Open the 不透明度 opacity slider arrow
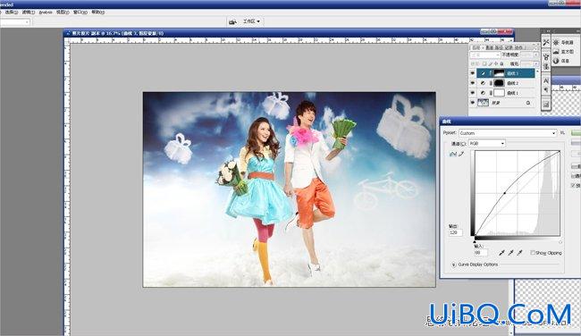 [x=535, y=55]
